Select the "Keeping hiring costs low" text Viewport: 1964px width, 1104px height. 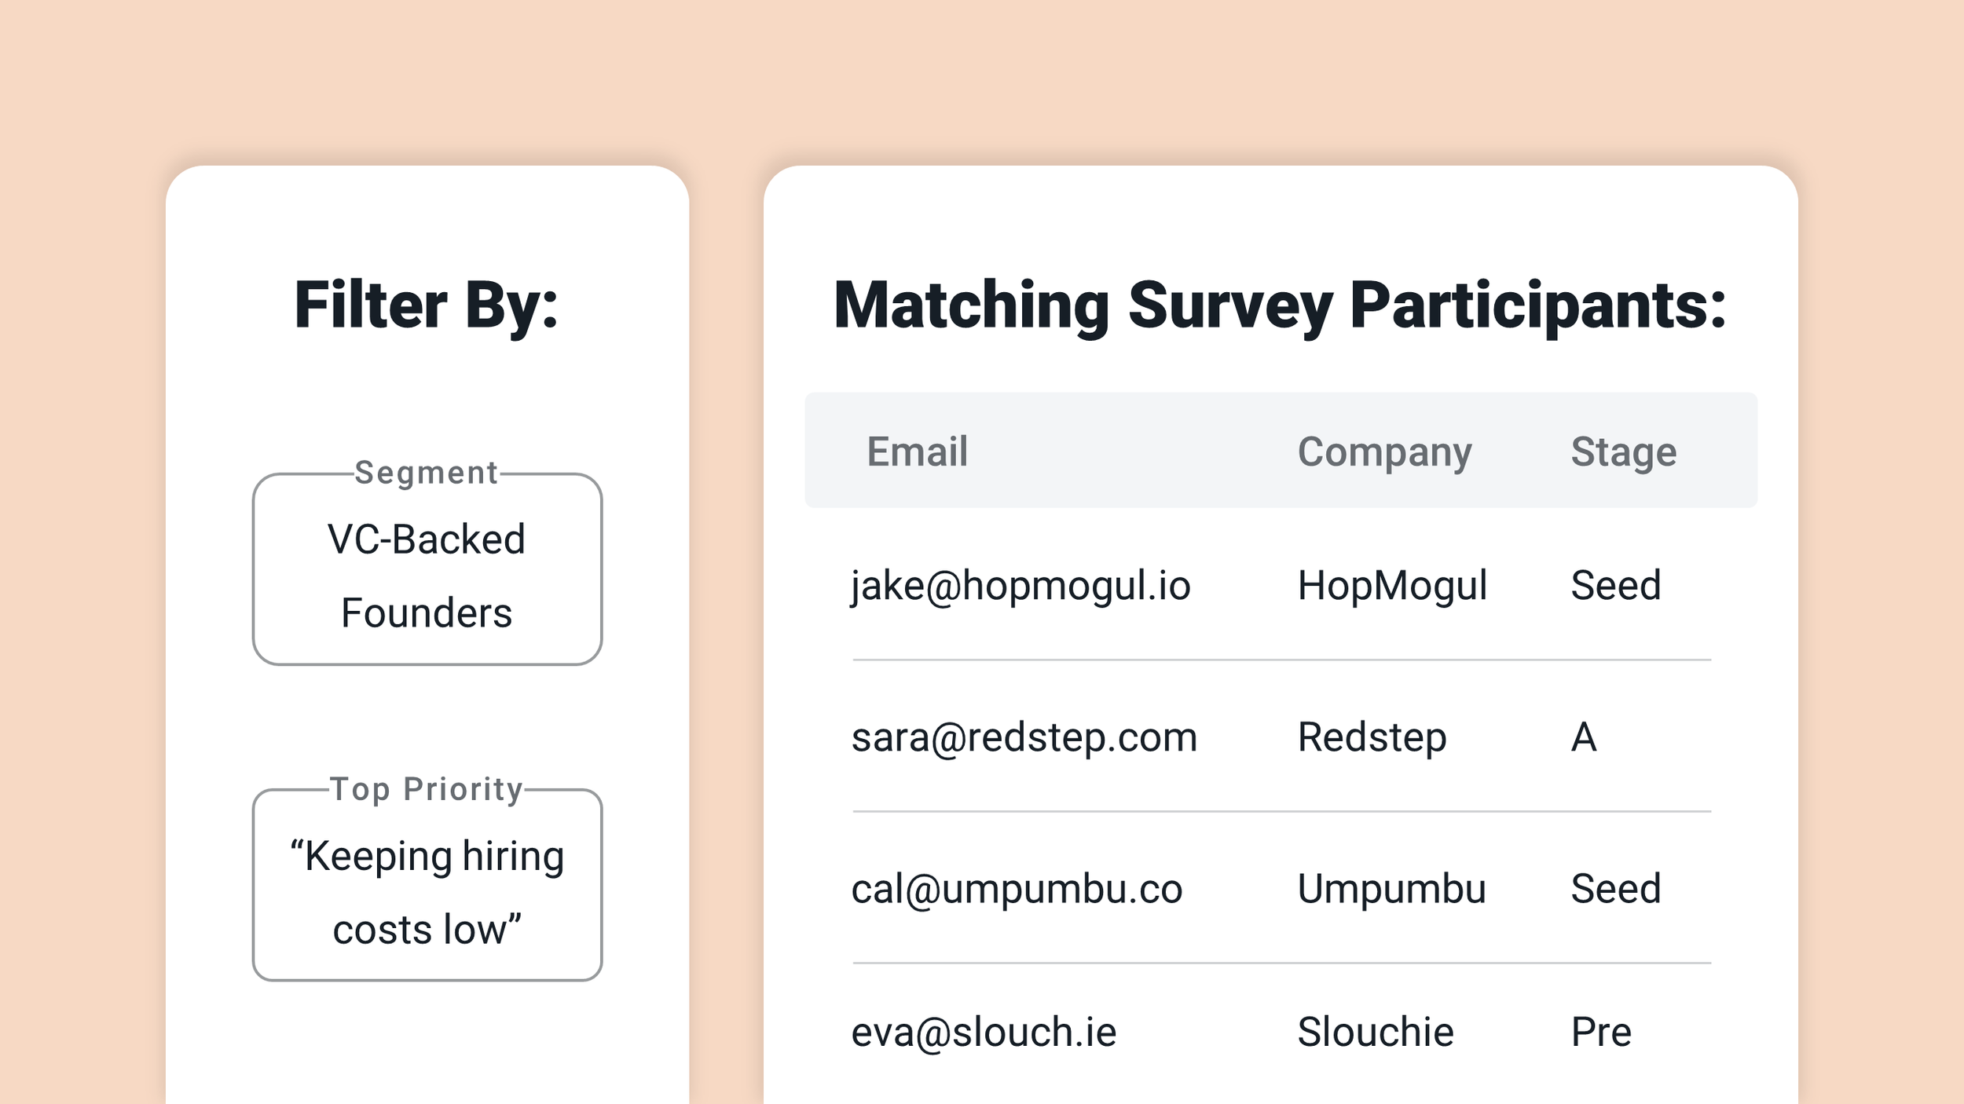[427, 892]
